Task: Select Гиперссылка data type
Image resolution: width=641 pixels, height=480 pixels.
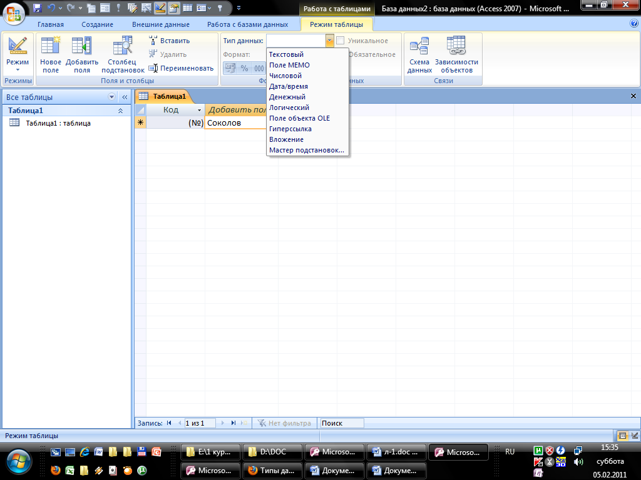Action: [x=307, y=129]
